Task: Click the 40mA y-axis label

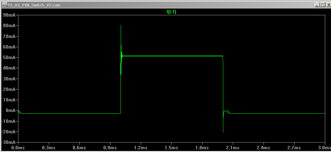Action: [x=9, y=68]
